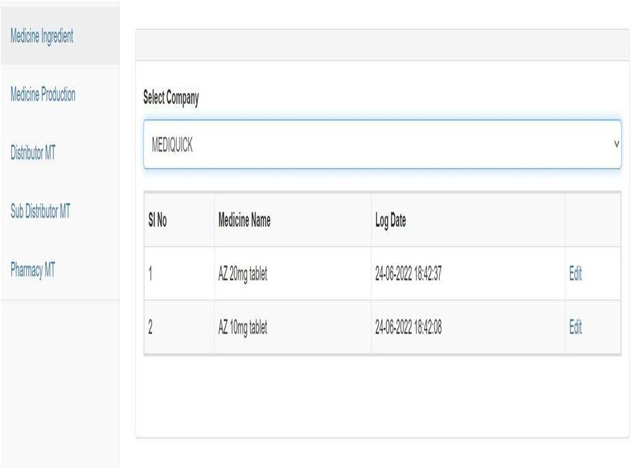Click log date 24-06-2022 18:42:37

click(x=408, y=273)
